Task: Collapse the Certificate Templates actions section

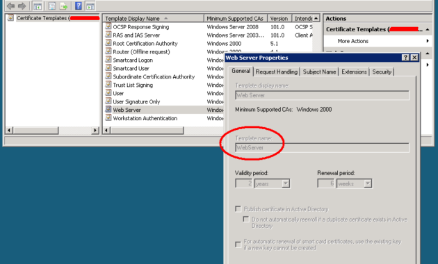Action: 428,29
